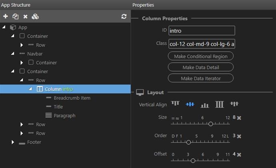Choose baseline vertical align option

234,104
